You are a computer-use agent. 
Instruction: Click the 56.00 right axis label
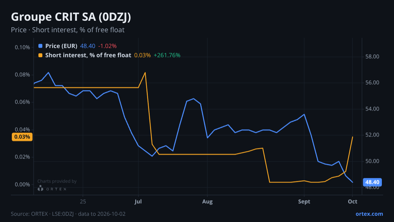(x=372, y=83)
